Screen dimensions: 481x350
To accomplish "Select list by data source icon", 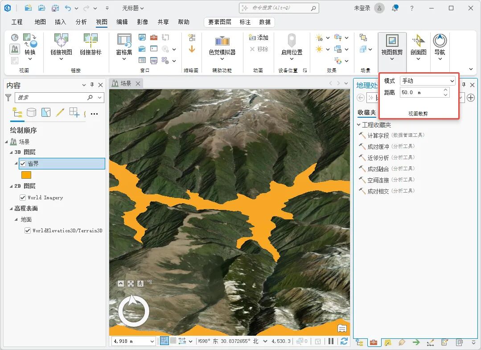I will (31, 112).
